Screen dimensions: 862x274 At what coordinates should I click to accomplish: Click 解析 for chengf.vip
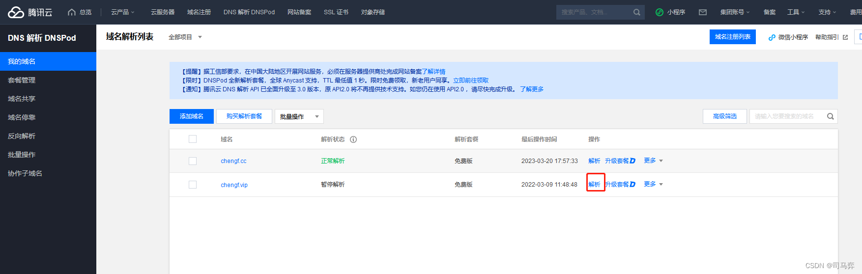pos(594,185)
